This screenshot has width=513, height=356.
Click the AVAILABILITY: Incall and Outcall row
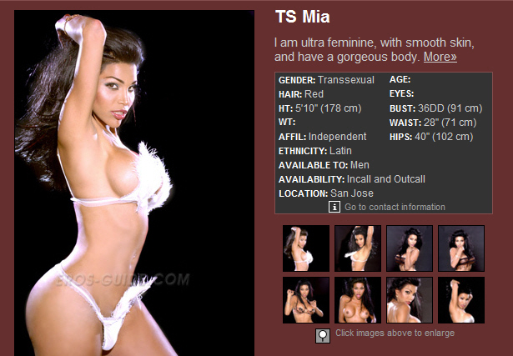[x=352, y=179]
